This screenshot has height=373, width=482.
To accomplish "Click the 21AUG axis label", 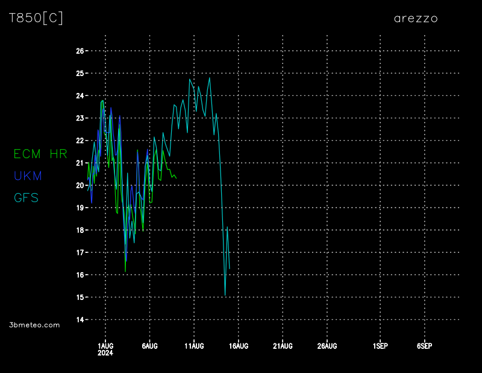I will 283,346.
